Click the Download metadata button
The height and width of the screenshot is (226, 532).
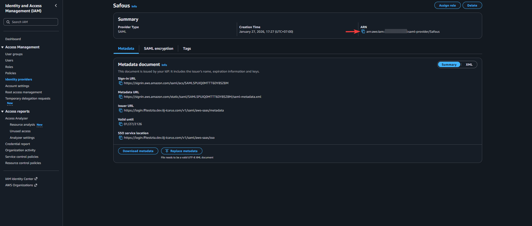(138, 151)
